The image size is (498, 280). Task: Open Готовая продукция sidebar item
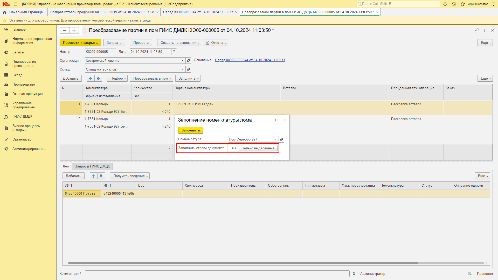pos(27,94)
